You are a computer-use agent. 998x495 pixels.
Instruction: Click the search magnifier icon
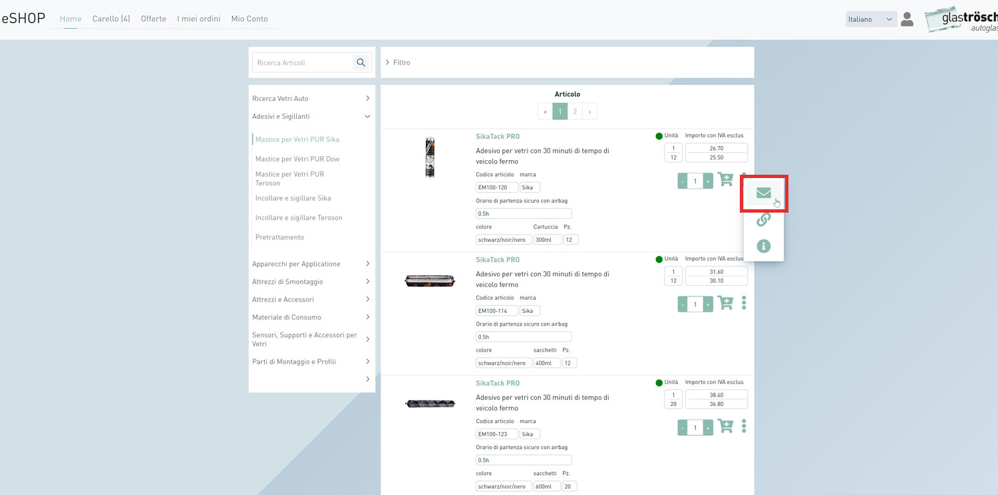[361, 62]
